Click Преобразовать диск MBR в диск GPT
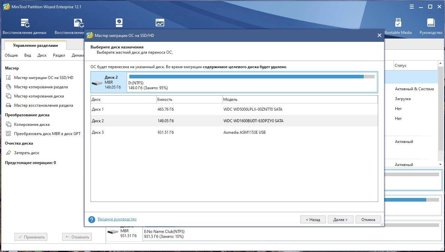The image size is (445, 252). click(47, 134)
